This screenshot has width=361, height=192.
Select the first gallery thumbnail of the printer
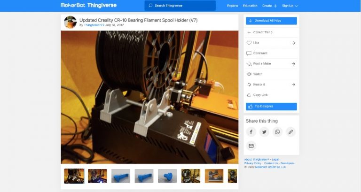[74, 176]
